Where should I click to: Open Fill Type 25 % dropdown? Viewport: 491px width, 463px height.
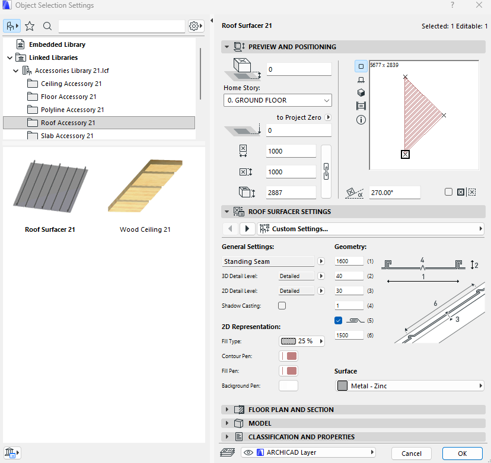[302, 341]
